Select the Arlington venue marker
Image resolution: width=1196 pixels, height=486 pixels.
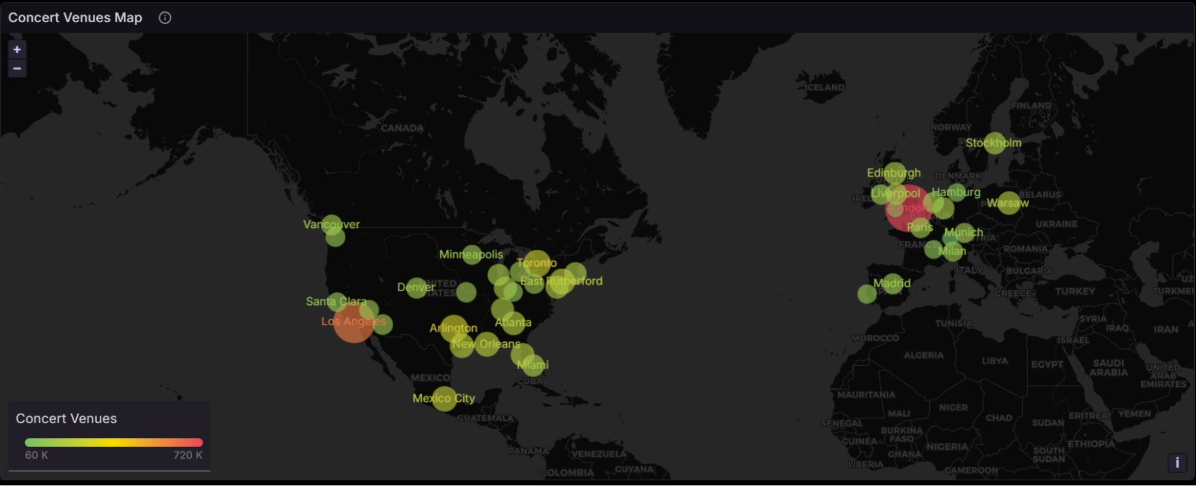pyautogui.click(x=453, y=328)
